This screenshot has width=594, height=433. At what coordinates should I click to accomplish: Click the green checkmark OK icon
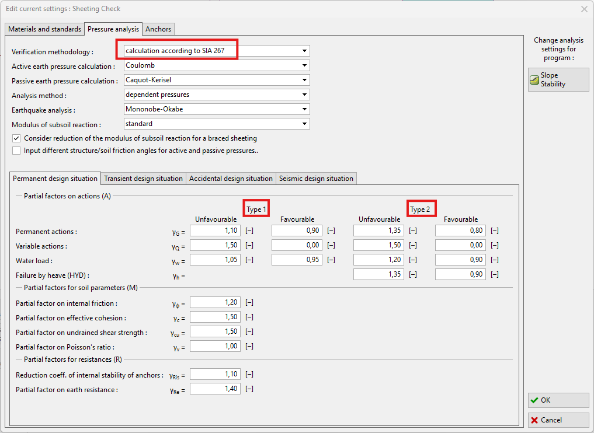534,400
